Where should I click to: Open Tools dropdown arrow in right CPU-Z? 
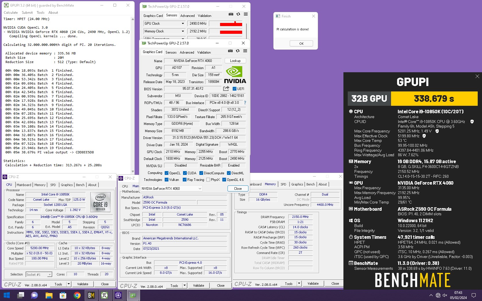299,284
